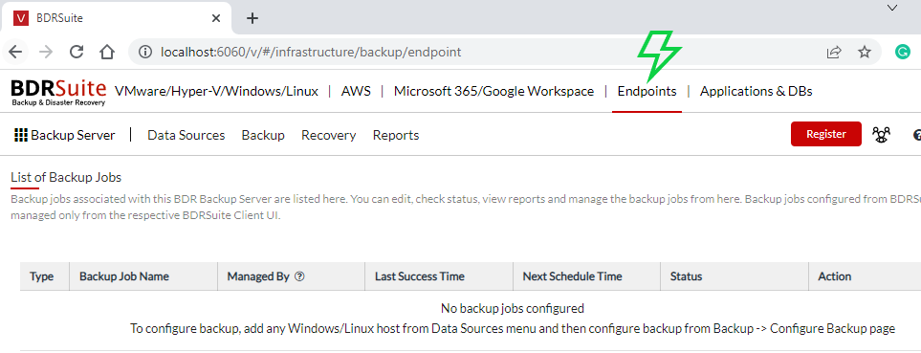Show help for Managed By column
Image resolution: width=921 pixels, height=353 pixels.
point(299,276)
